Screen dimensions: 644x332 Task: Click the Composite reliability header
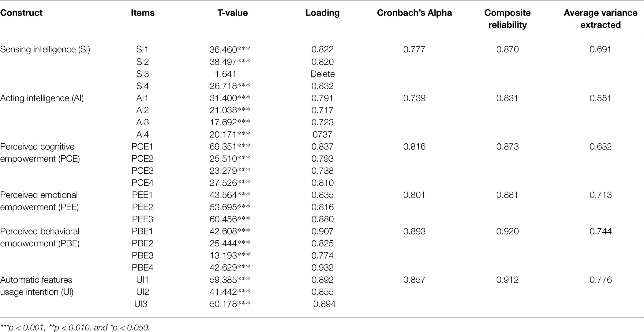pyautogui.click(x=507, y=19)
